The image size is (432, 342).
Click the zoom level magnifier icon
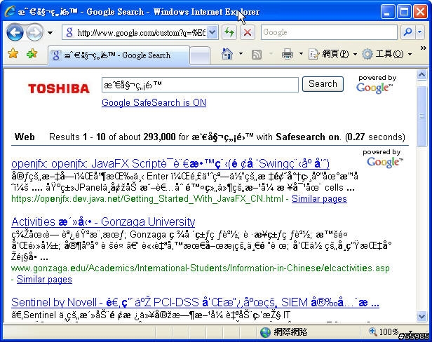(x=372, y=331)
